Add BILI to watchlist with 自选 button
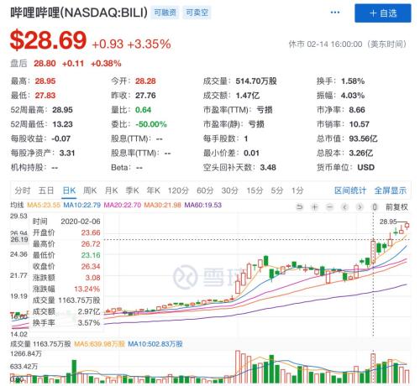420x386 pixels. coord(383,13)
